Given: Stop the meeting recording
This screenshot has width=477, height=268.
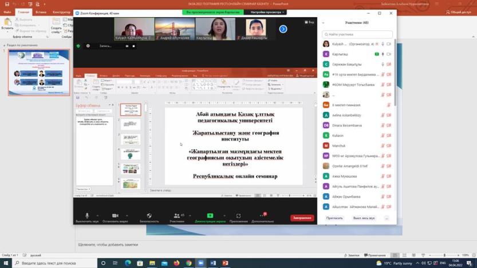Looking at the screenshot, I should 133,46.
